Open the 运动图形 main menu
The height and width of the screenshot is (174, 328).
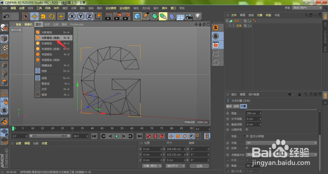[x=125, y=8]
